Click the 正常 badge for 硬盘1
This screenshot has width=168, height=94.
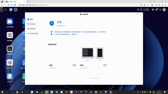[74, 65]
